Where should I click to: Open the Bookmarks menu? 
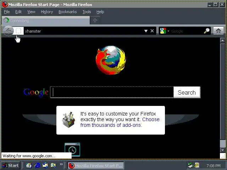tap(68, 12)
